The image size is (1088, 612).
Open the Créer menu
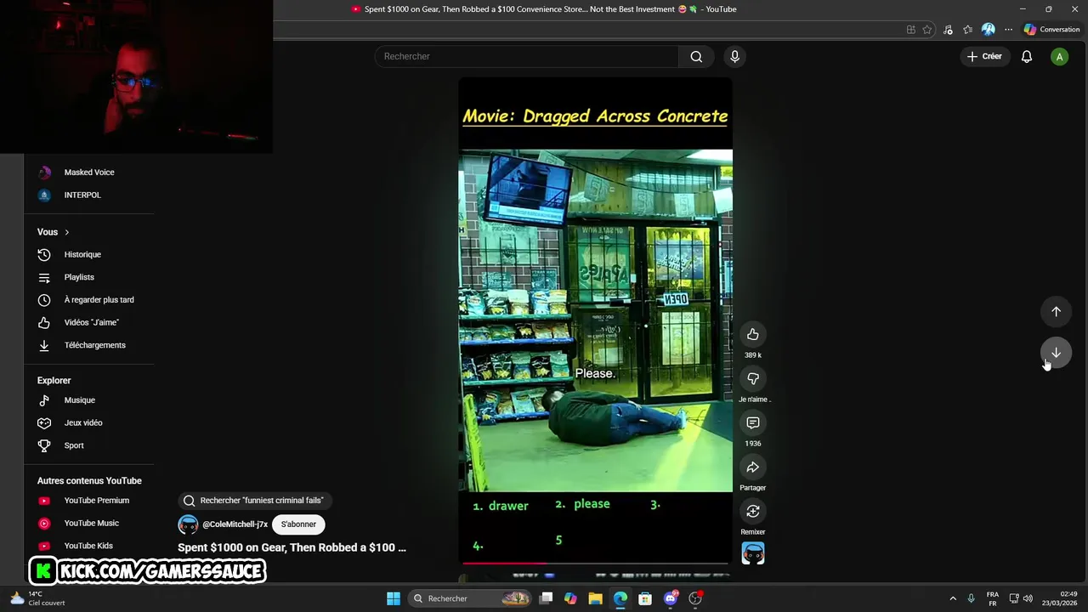[984, 56]
